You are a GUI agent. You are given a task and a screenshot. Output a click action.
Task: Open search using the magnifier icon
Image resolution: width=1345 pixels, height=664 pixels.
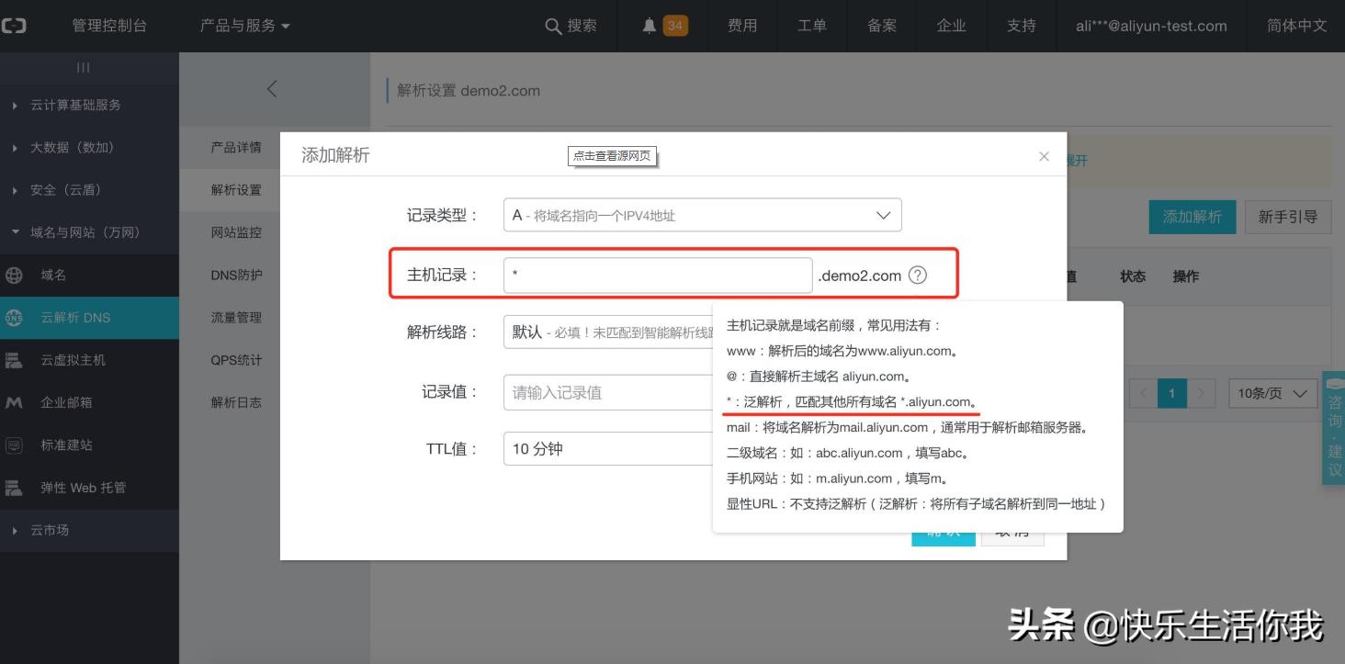551,26
